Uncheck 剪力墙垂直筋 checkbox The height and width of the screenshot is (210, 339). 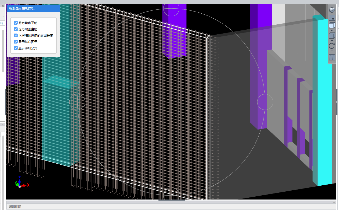pos(16,29)
